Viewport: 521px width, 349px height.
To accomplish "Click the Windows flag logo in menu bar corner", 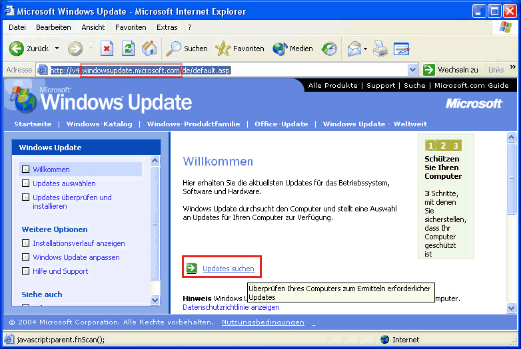I will [506, 27].
